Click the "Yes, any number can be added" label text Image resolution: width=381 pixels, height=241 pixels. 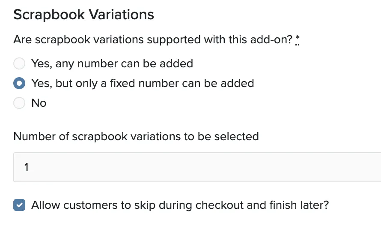112,64
